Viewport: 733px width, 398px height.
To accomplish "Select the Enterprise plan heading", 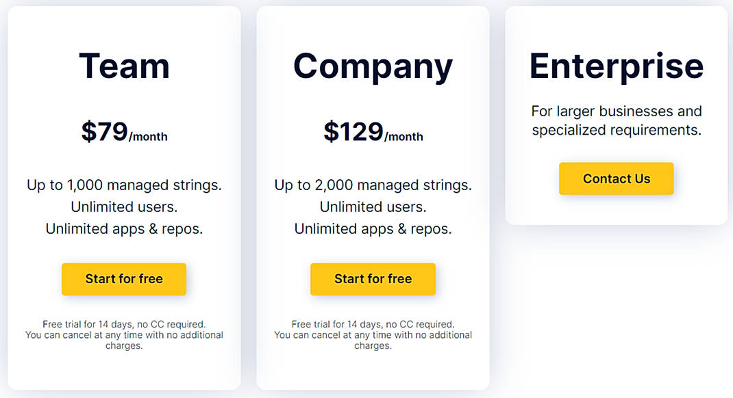I will coord(616,65).
